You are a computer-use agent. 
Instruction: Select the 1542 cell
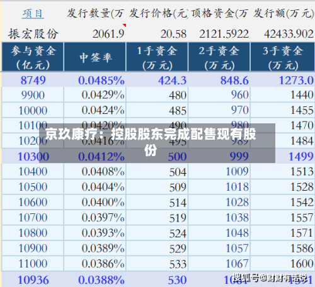(283, 202)
